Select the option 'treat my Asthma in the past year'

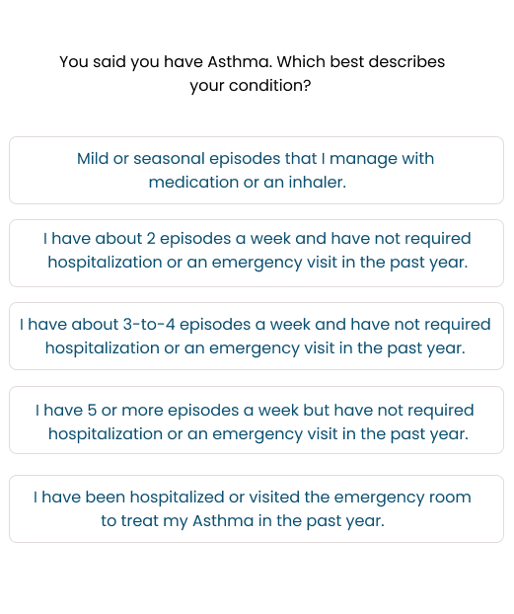click(257, 509)
